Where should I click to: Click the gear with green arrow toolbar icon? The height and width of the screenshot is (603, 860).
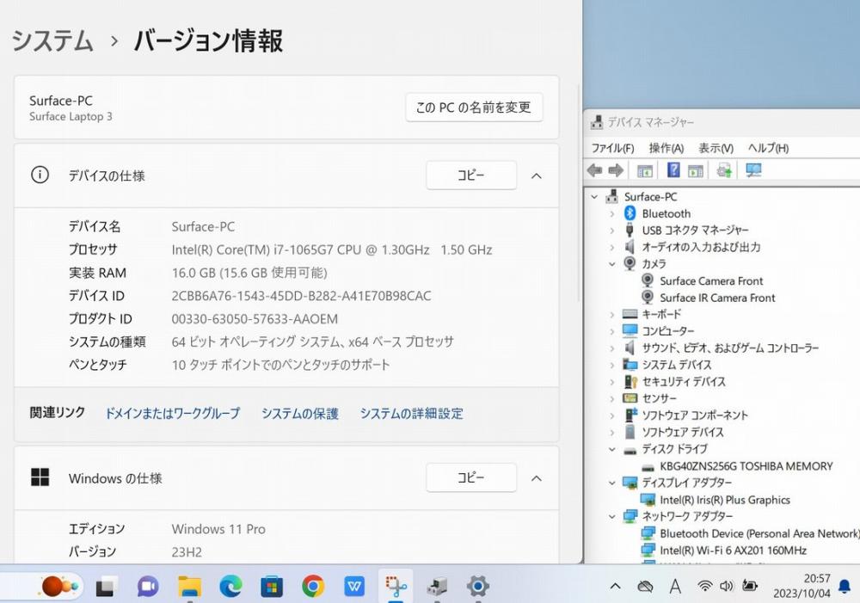[x=724, y=170]
